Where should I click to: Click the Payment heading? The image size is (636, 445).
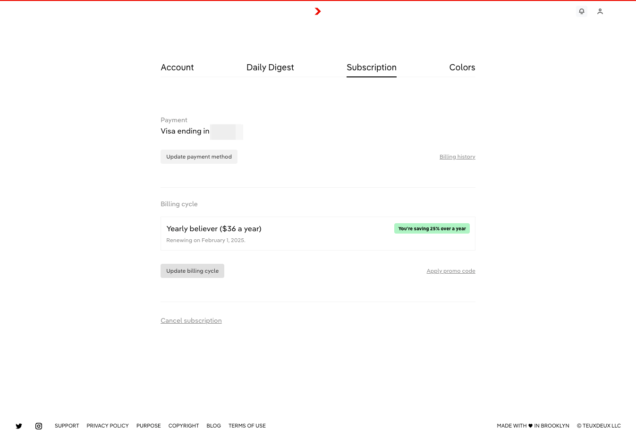coord(174,120)
